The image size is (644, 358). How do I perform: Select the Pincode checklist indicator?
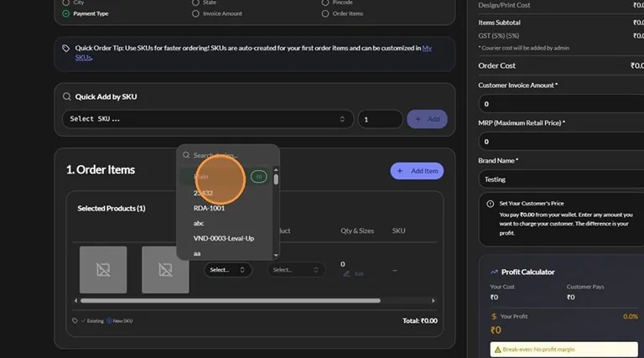(x=325, y=3)
